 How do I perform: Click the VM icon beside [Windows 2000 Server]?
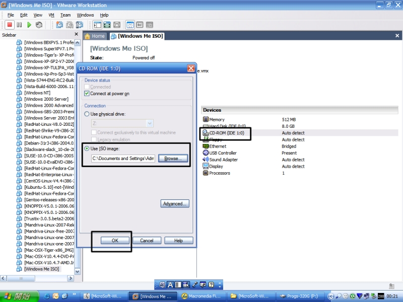(x=19, y=99)
